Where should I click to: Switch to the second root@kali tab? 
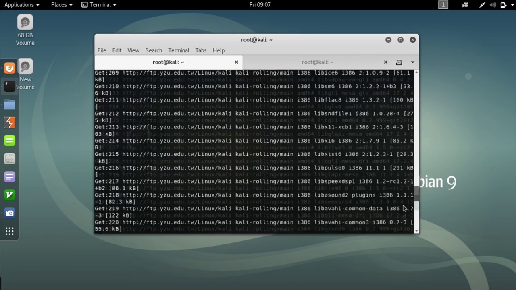coord(318,62)
